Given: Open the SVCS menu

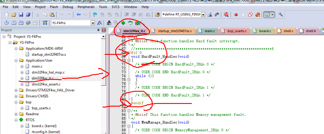Looking at the screenshot, I should [116, 7].
